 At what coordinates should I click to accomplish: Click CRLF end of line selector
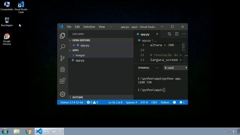[x=154, y=102]
